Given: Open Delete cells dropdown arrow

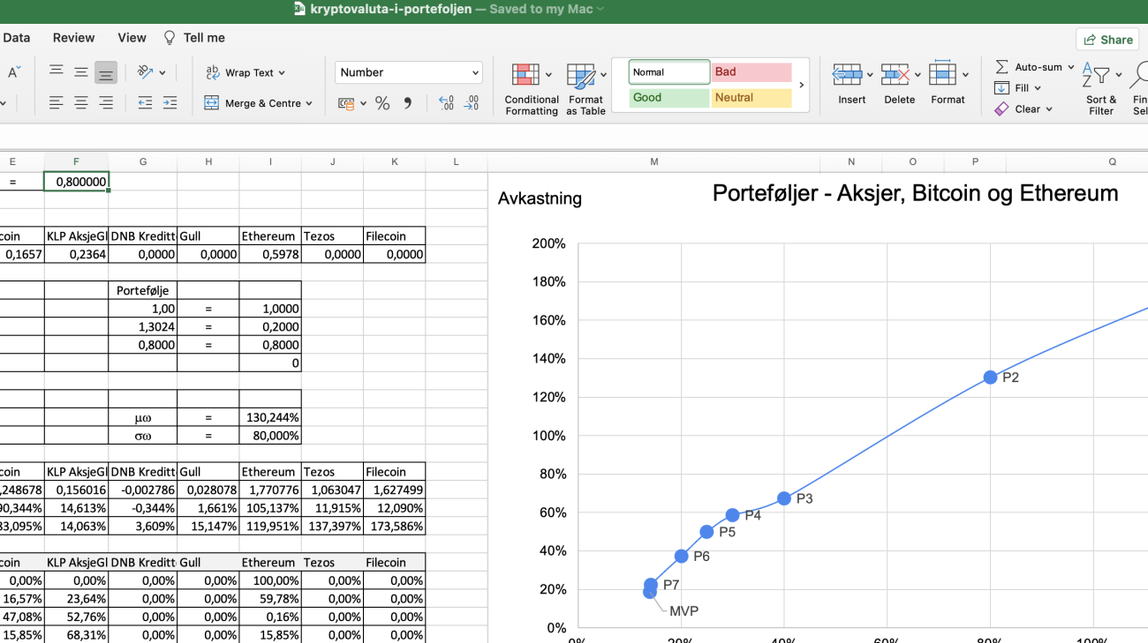Looking at the screenshot, I should 918,75.
